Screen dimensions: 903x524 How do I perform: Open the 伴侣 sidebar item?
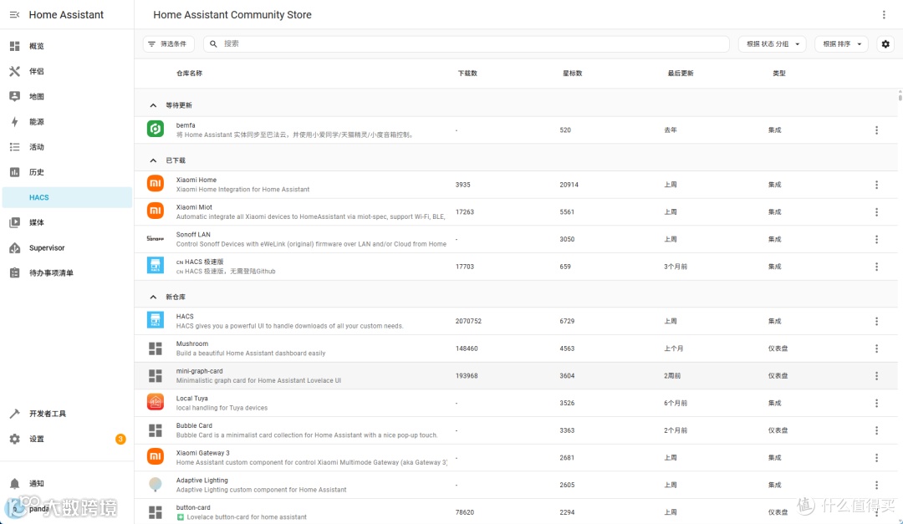pyautogui.click(x=67, y=71)
